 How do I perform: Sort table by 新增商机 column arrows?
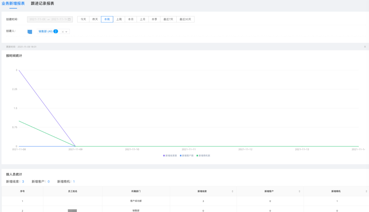tap(366, 191)
